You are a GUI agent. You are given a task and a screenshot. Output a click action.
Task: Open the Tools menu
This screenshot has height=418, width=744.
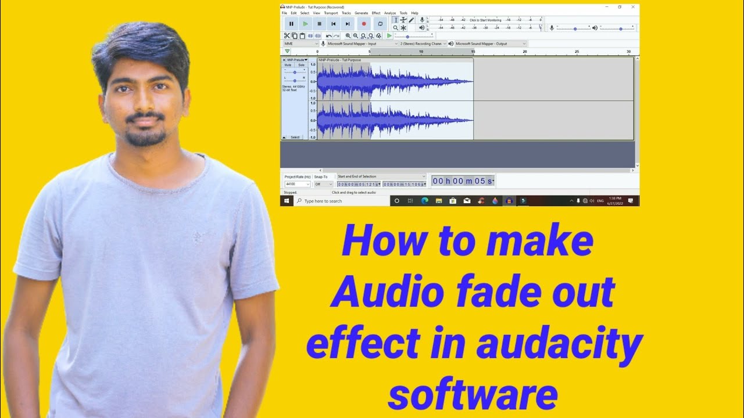[404, 13]
